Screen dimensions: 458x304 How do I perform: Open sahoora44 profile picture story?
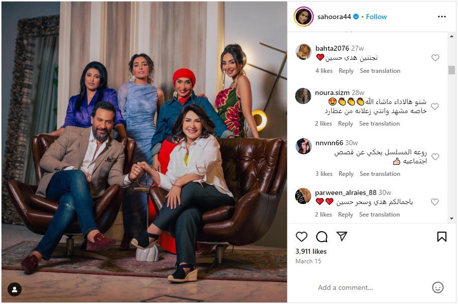tap(304, 17)
